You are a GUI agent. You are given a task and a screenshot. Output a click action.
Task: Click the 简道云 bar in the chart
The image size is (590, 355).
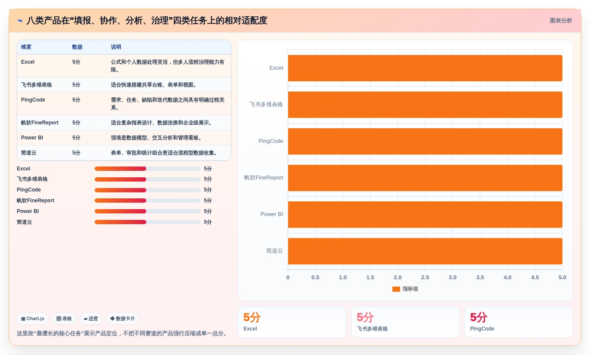click(x=425, y=251)
